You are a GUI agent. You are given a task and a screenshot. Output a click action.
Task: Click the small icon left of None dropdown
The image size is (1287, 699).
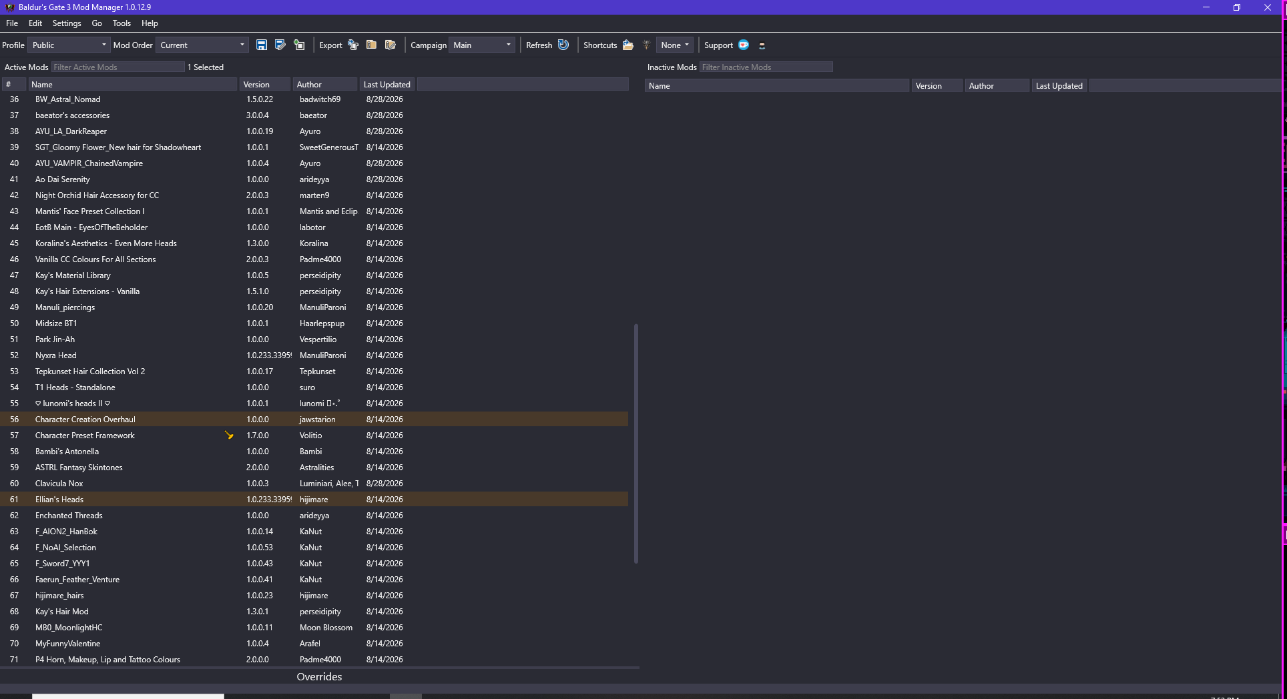tap(646, 45)
